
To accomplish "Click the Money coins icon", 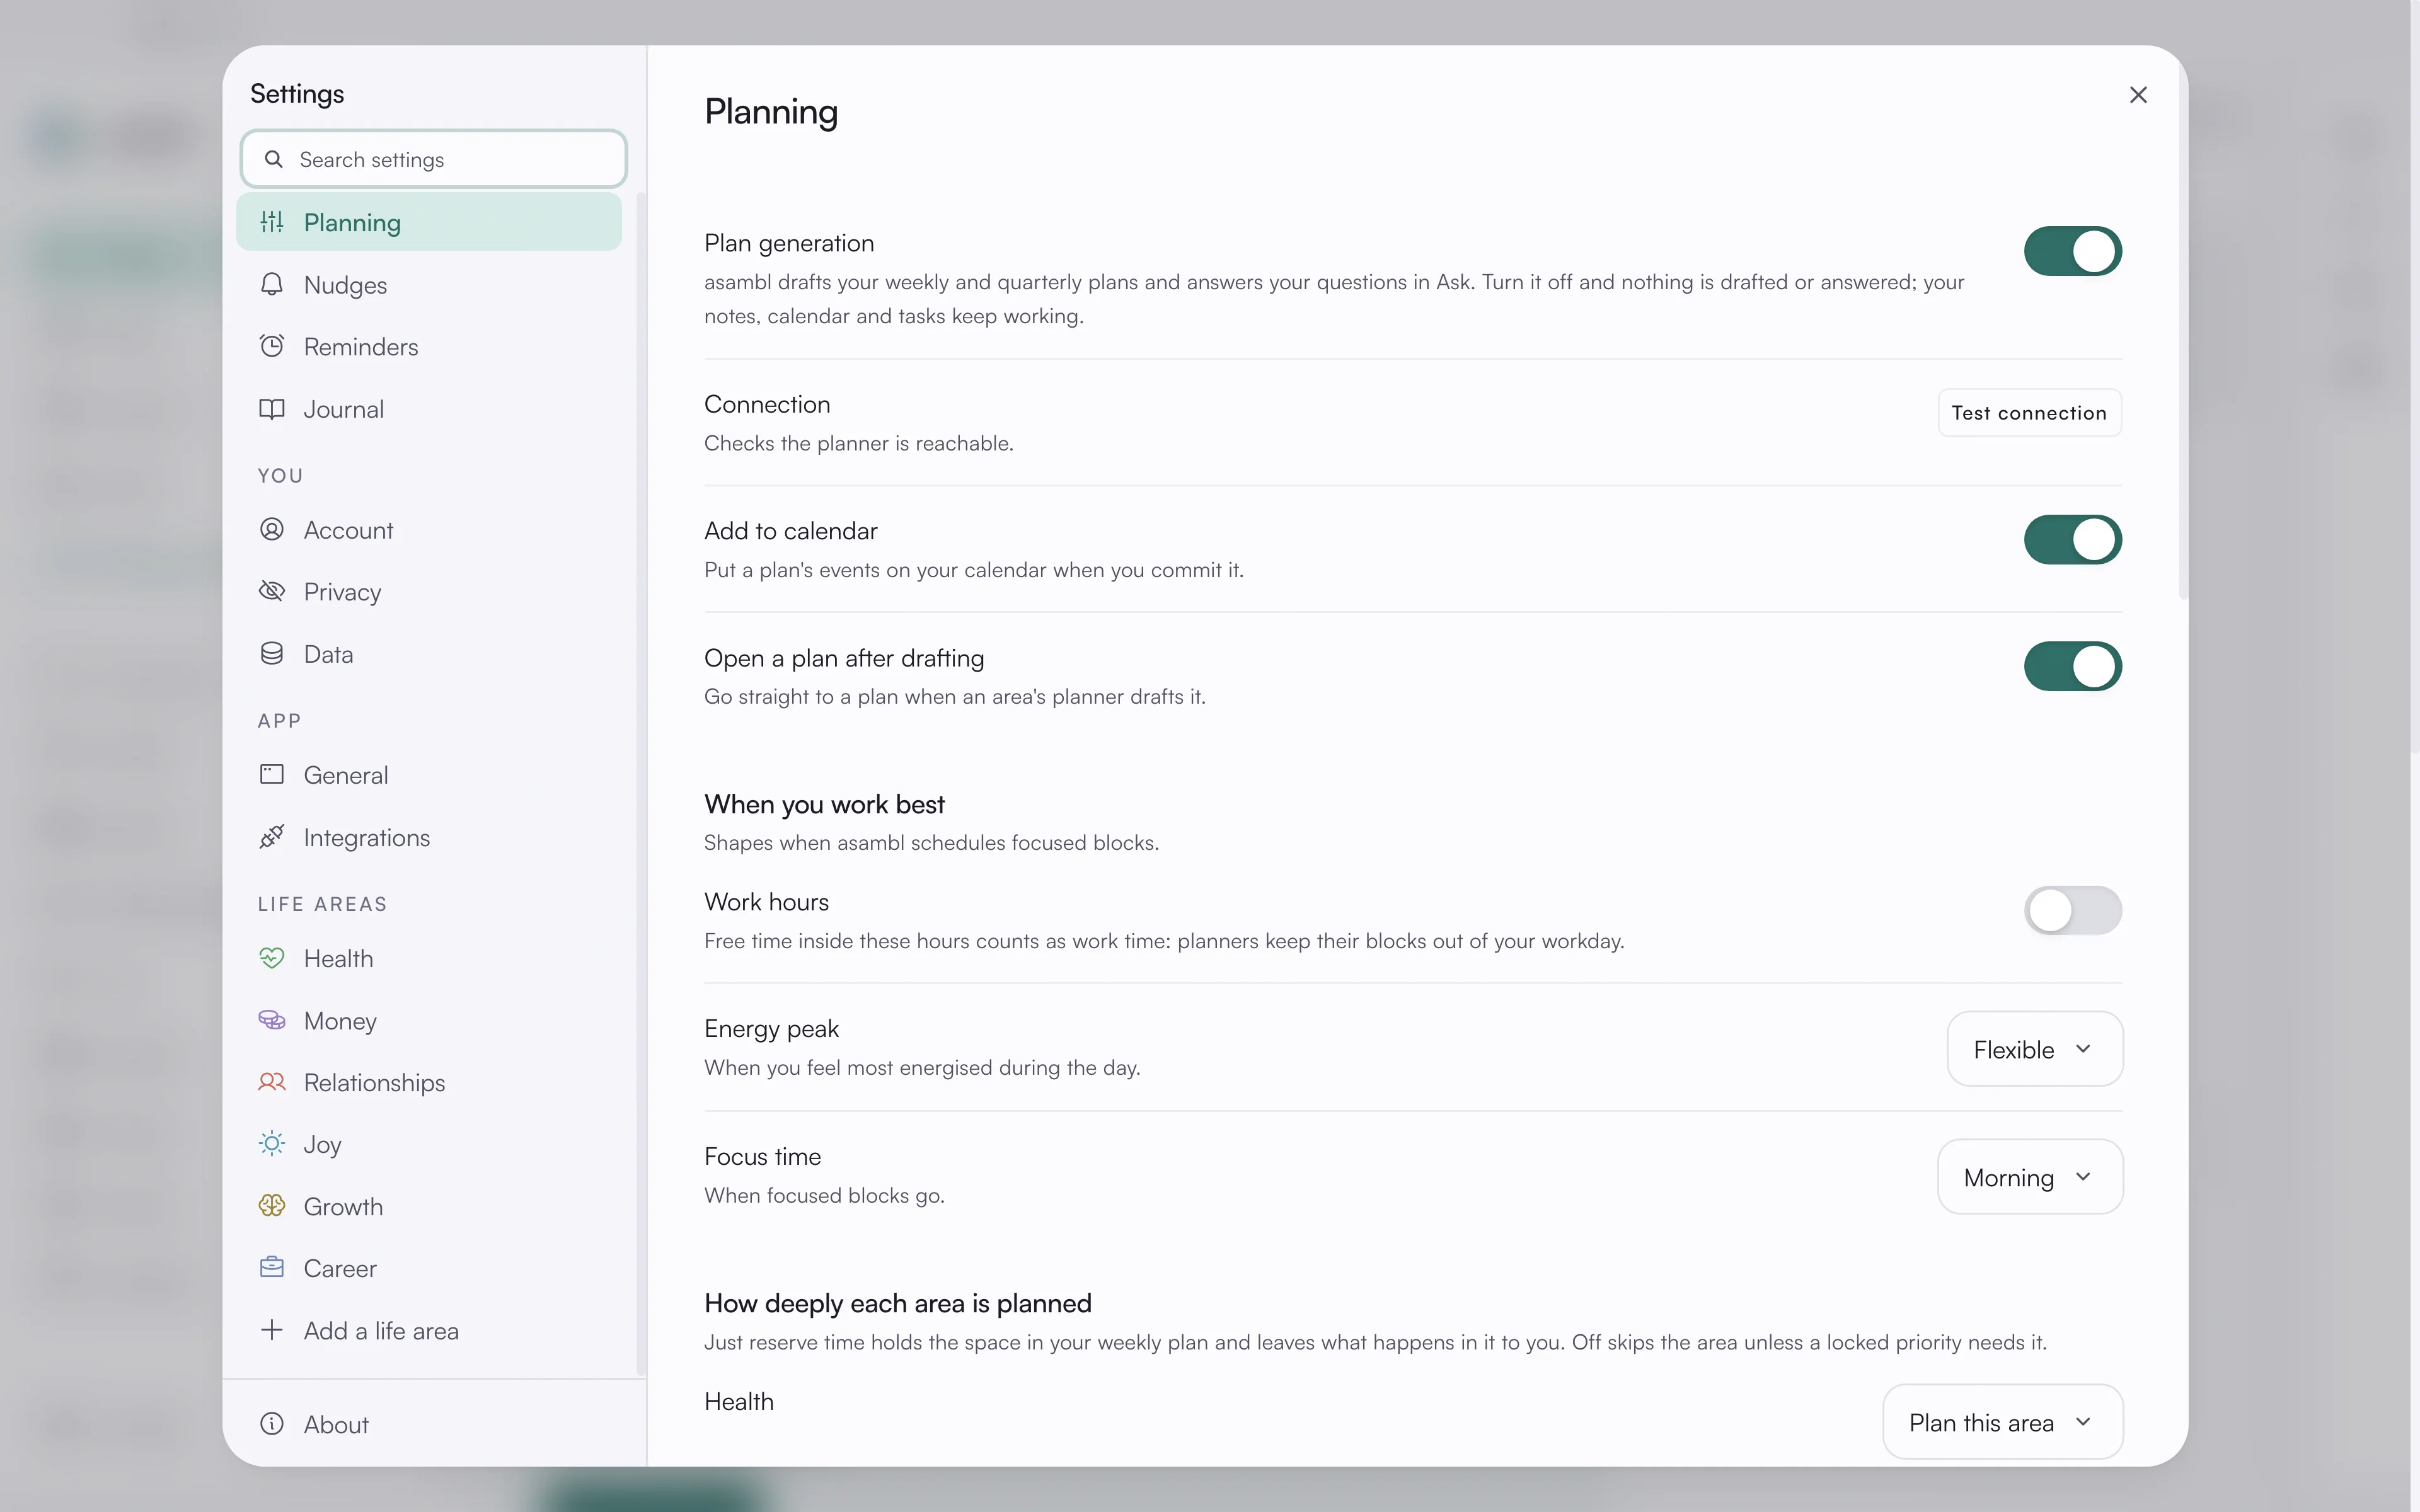I will tap(272, 1020).
